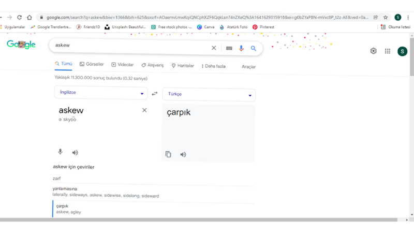Open the Araçlar search tools
This screenshot has width=414, height=233.
248,67
